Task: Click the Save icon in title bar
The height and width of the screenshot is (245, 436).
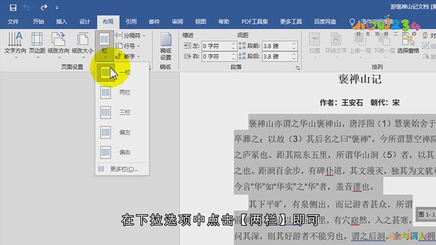Action: 13,8
